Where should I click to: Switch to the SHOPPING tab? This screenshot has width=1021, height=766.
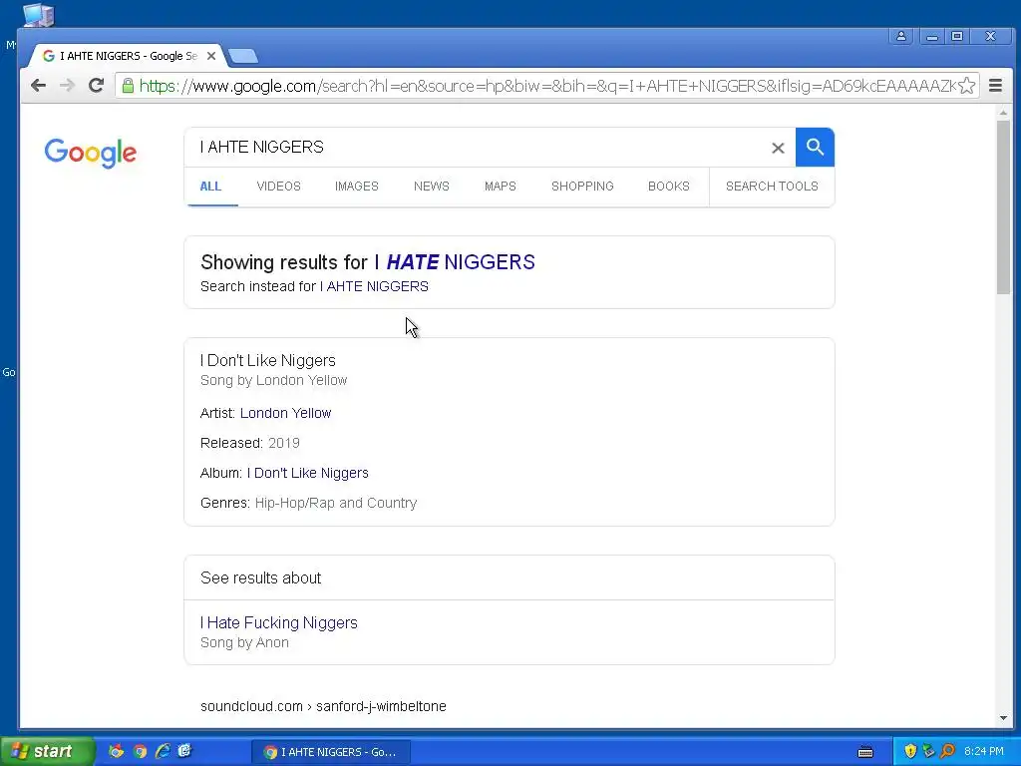coord(582,187)
